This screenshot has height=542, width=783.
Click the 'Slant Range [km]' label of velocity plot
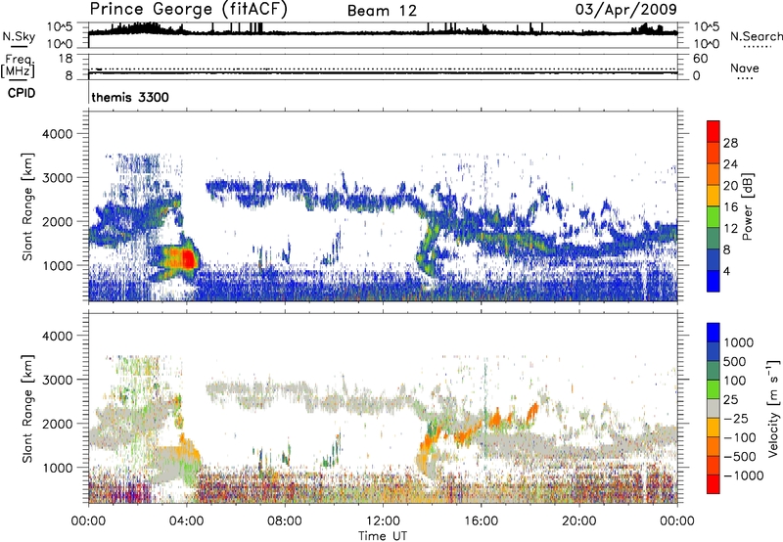pos(27,409)
